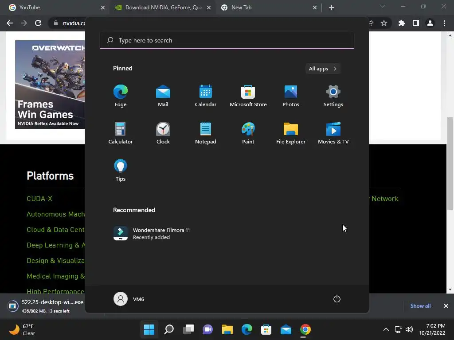Image resolution: width=454 pixels, height=340 pixels.
Task: Open volume control tray icon
Action: pyautogui.click(x=409, y=329)
